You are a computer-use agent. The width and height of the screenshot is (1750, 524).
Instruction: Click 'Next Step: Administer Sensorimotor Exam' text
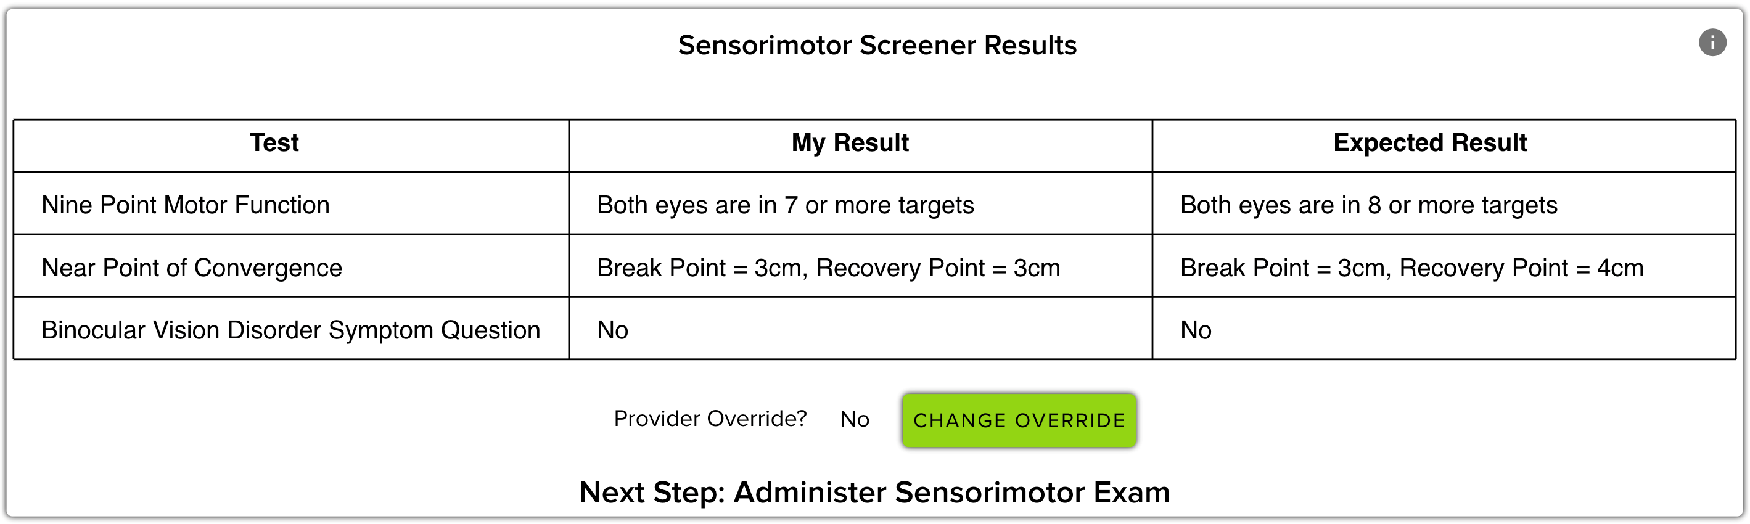pos(874,493)
